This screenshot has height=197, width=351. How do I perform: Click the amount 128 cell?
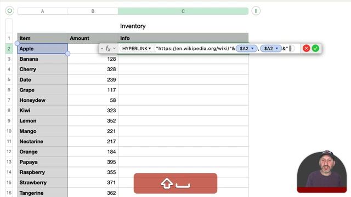tap(93, 59)
